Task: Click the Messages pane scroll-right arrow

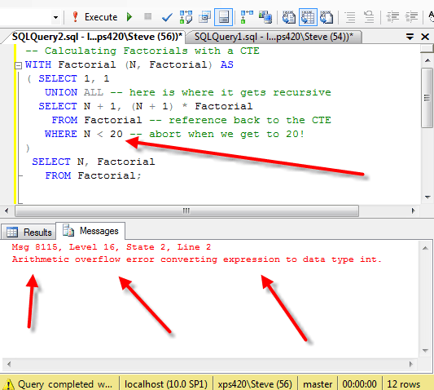Action: pos(411,364)
